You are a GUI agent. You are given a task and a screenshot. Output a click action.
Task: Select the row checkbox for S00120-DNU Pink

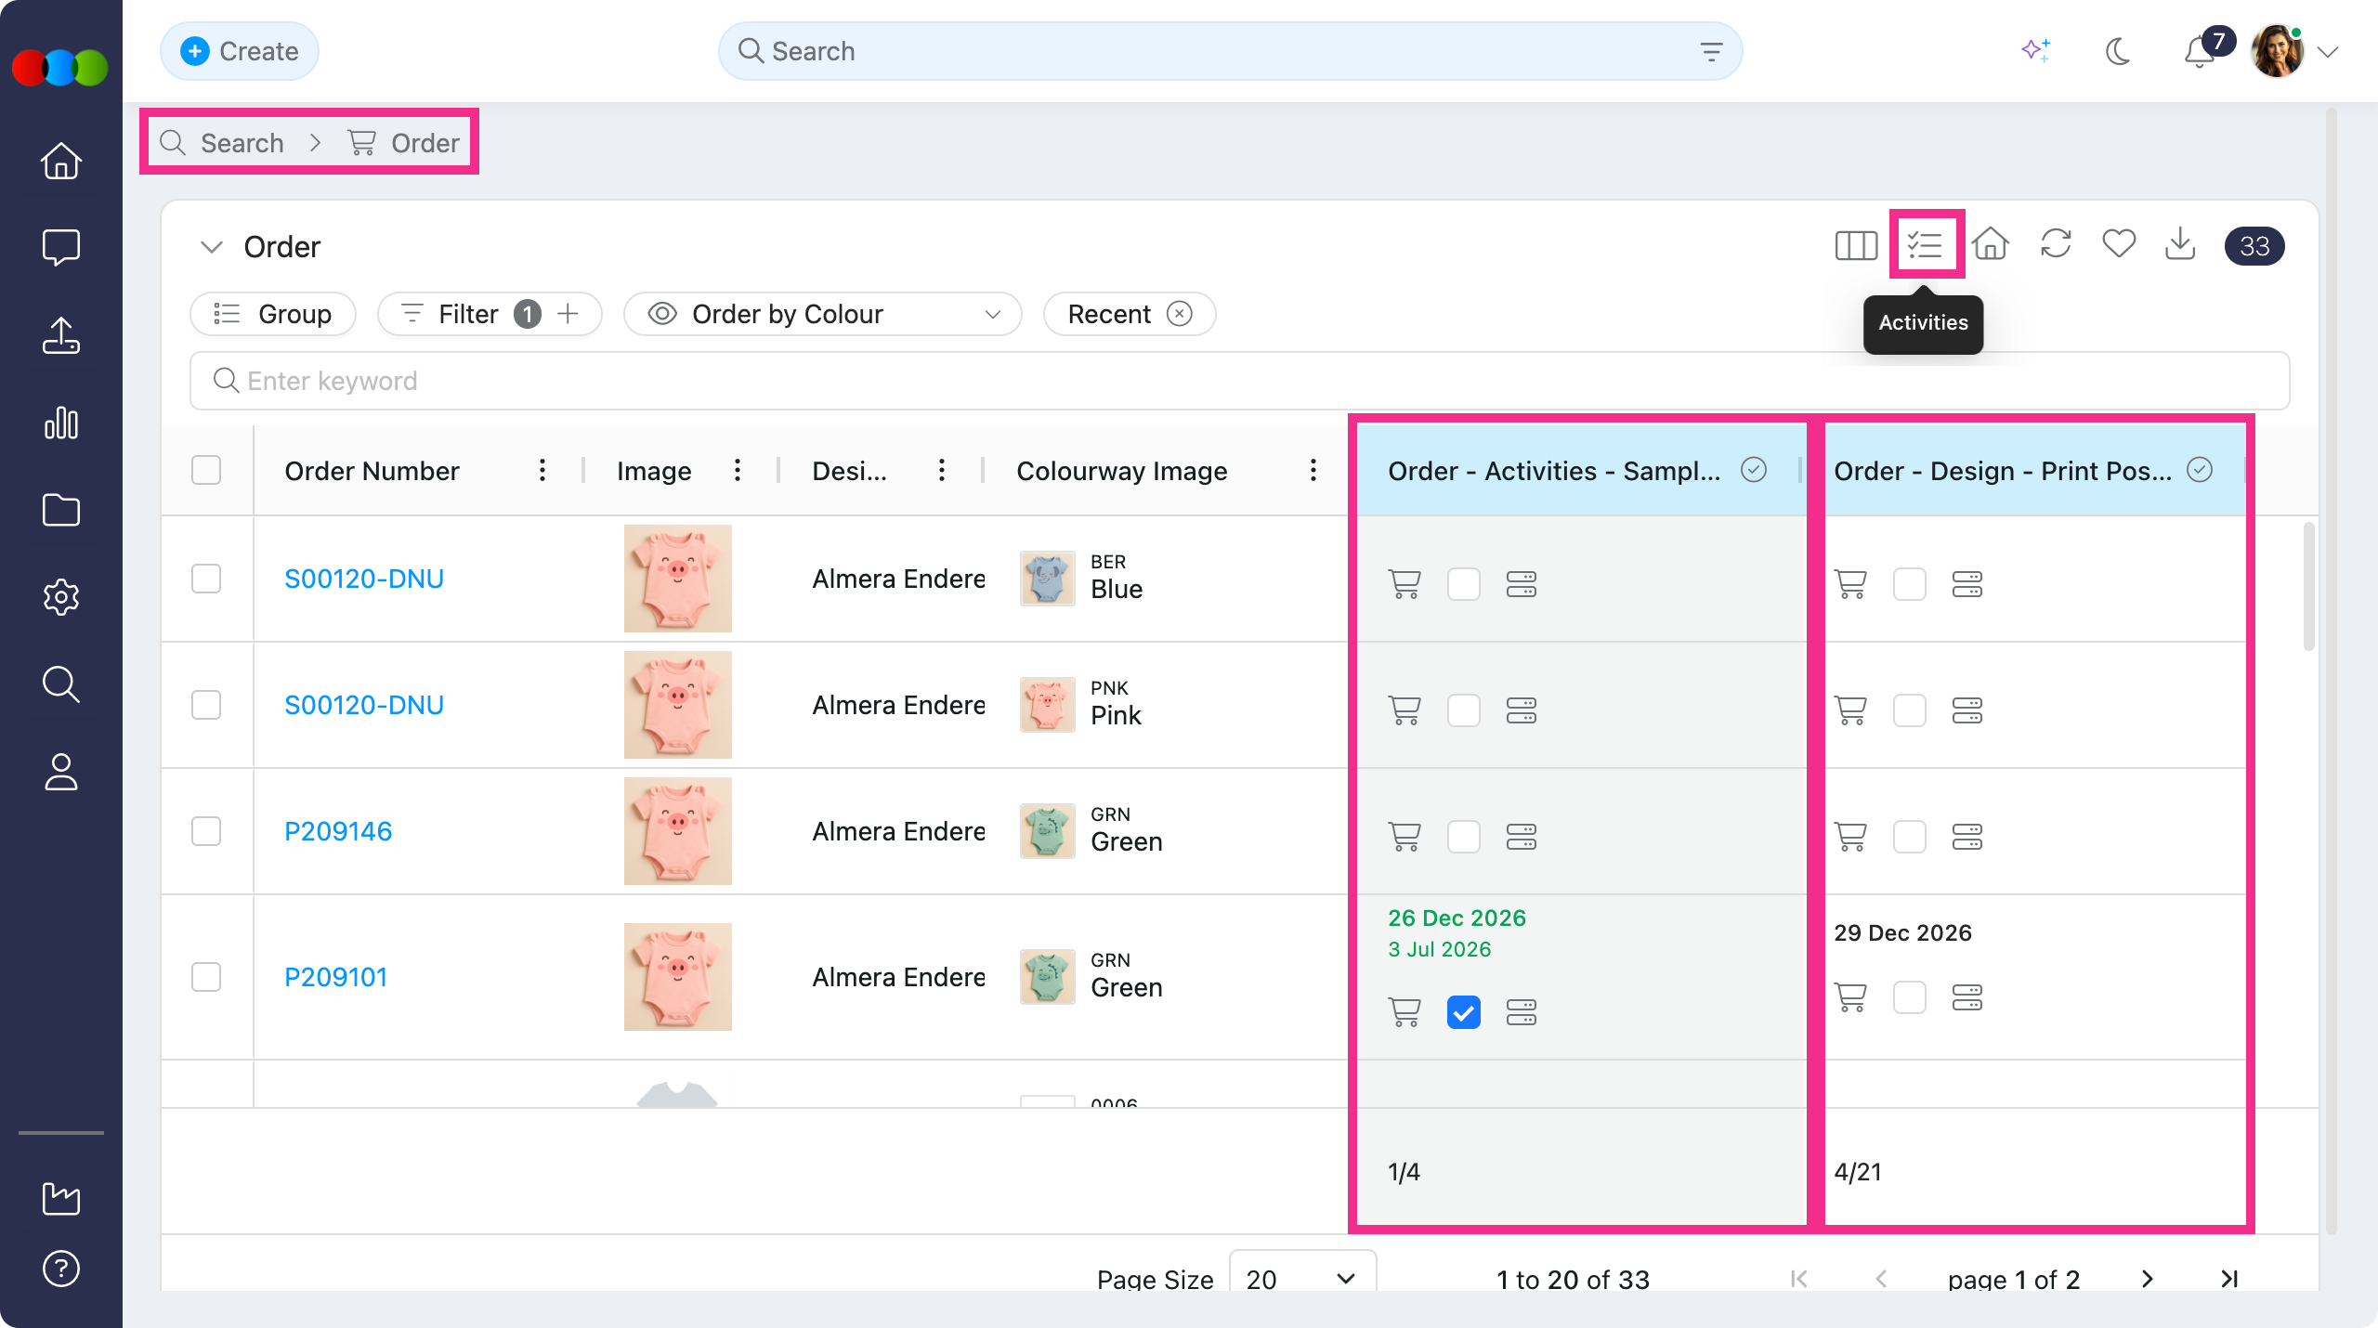[x=206, y=705]
